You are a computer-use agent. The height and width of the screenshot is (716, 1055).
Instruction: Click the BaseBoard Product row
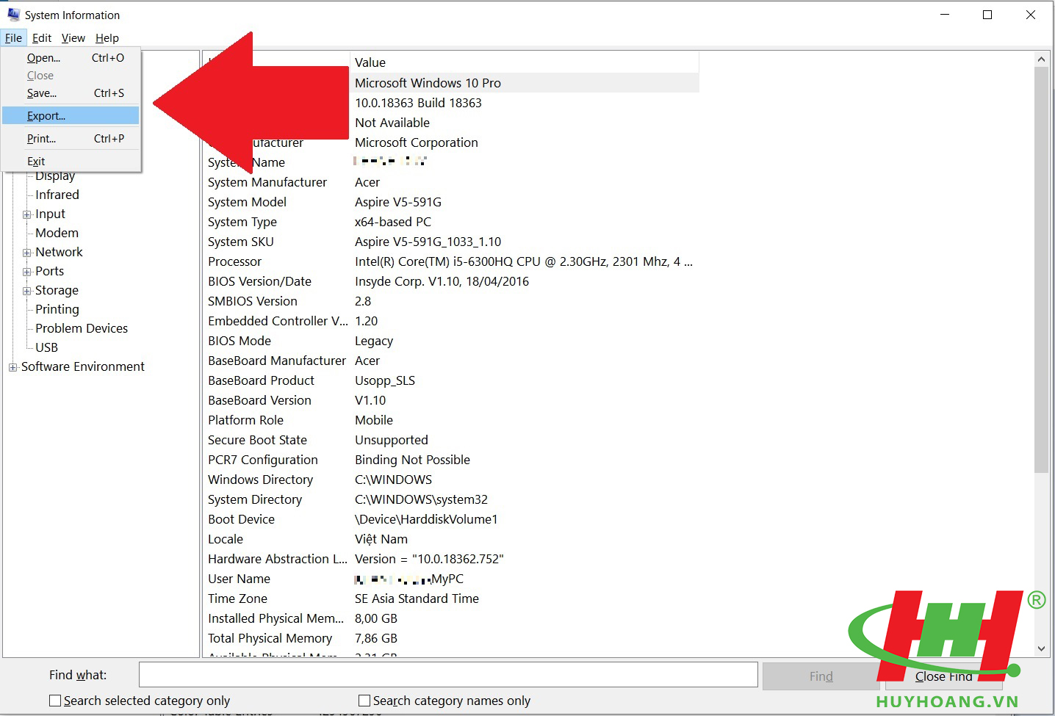click(x=451, y=380)
